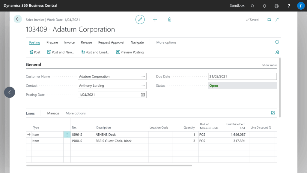Open Contact field lookup ellipsis

(x=143, y=86)
